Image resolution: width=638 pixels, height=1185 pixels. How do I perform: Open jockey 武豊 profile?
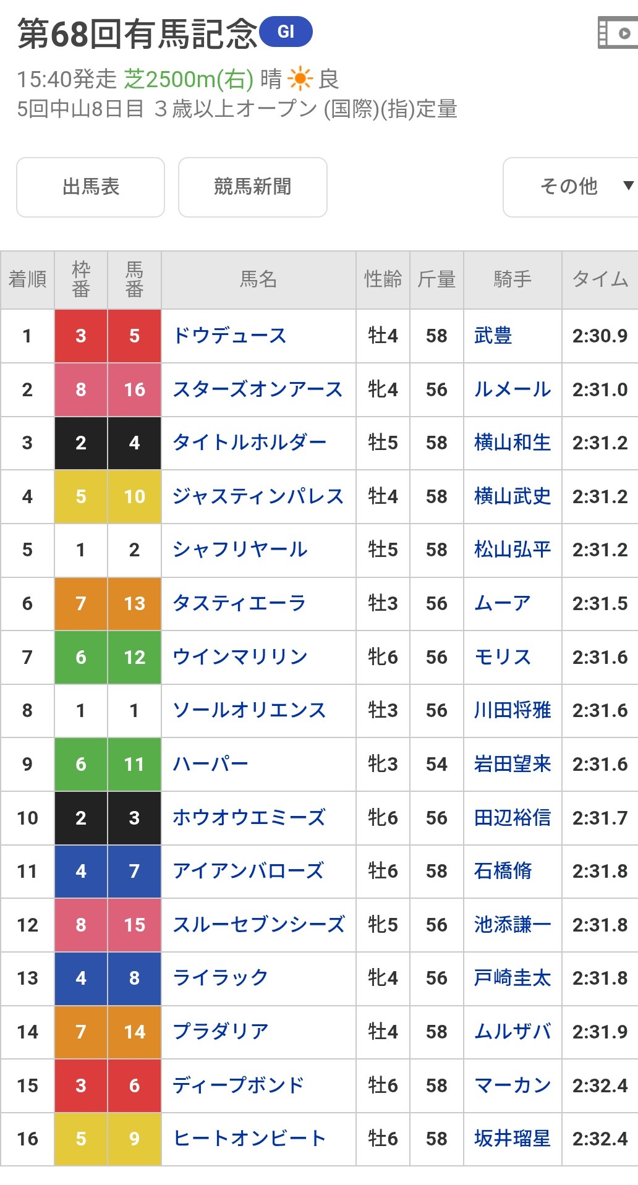493,336
